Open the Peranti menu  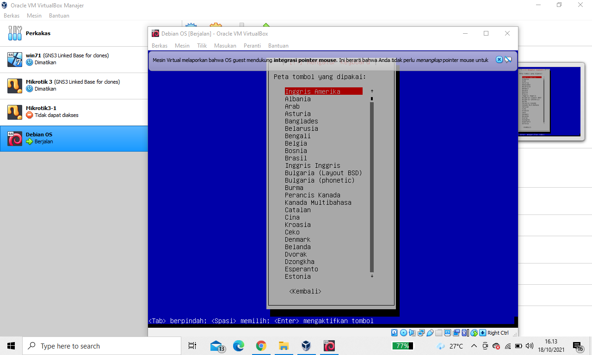click(x=253, y=46)
